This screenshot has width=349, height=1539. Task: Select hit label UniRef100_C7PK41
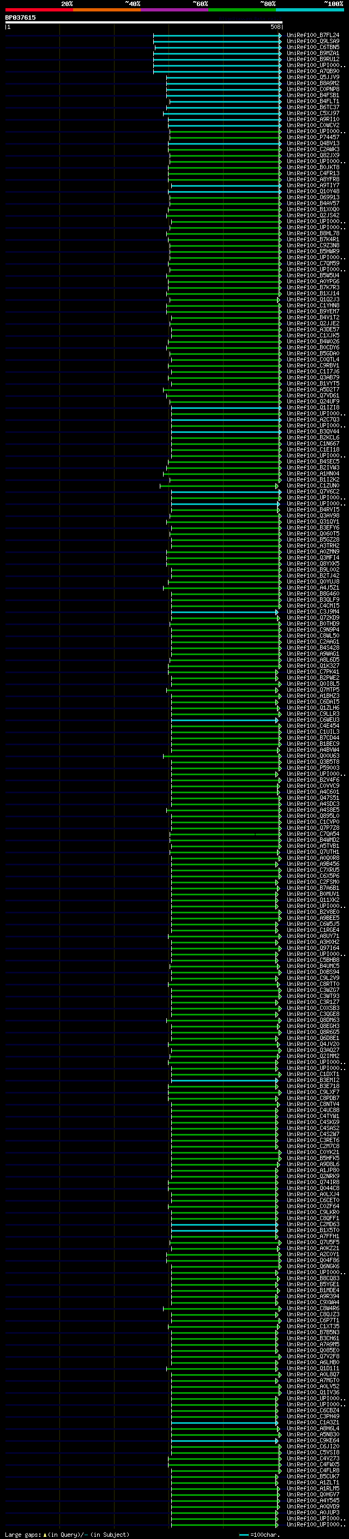(x=313, y=672)
